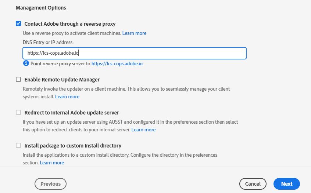Open Learn more link about reverse proxy

click(x=134, y=33)
